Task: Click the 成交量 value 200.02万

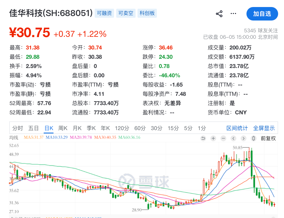Action: pyautogui.click(x=240, y=47)
